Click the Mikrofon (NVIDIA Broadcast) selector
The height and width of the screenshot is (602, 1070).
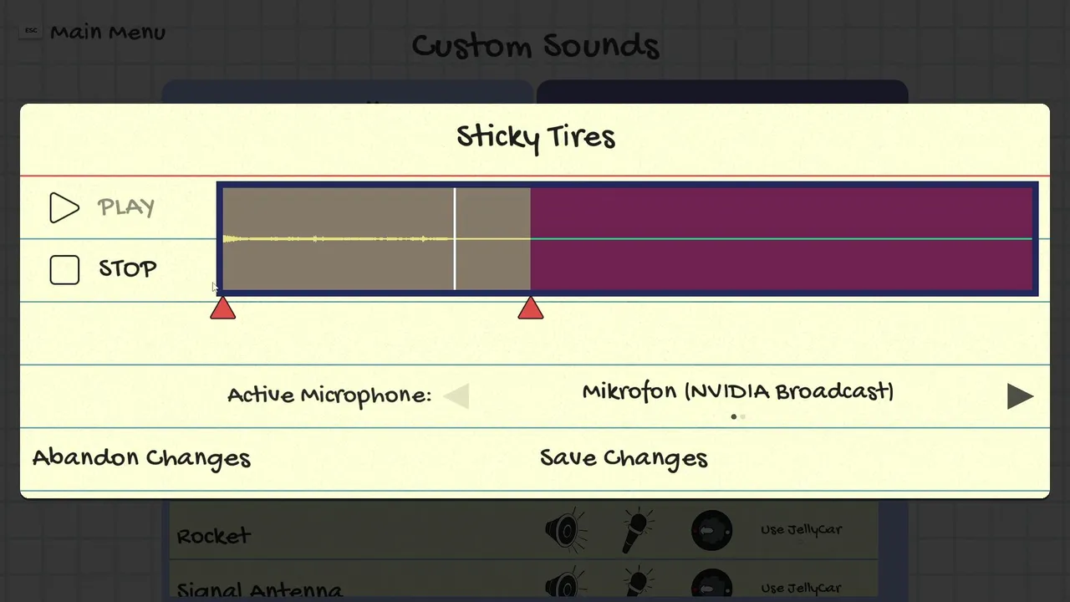click(x=737, y=392)
